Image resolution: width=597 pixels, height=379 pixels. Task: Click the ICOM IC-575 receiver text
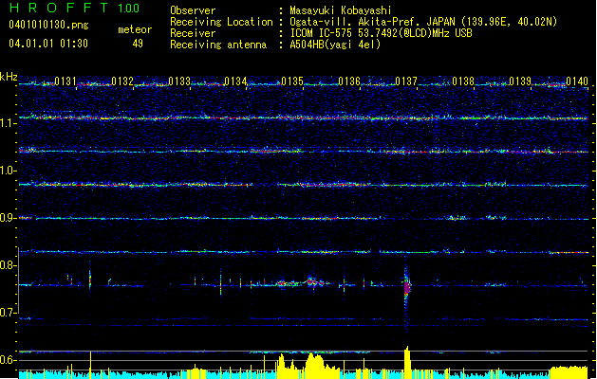(382, 33)
